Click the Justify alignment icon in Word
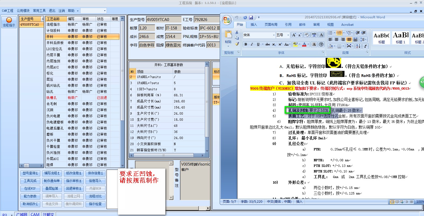The width and height of the screenshot is (424, 216). click(x=349, y=40)
